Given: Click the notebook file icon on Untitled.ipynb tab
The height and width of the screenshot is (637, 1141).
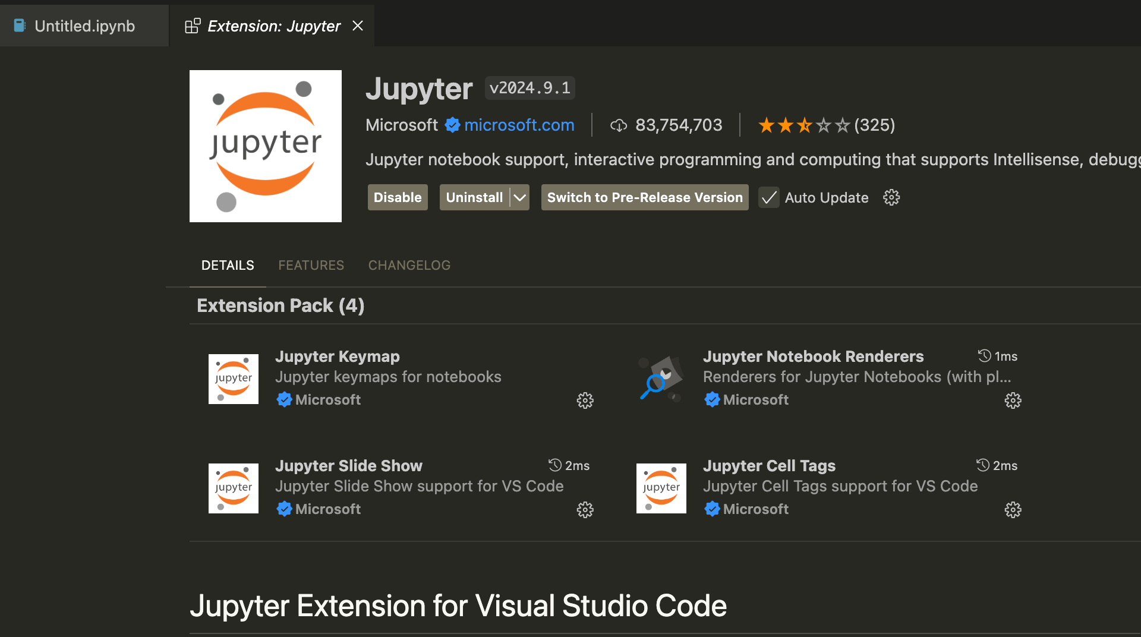Looking at the screenshot, I should pos(20,26).
